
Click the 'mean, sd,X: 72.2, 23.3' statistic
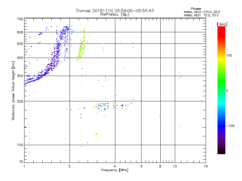(x=201, y=15)
